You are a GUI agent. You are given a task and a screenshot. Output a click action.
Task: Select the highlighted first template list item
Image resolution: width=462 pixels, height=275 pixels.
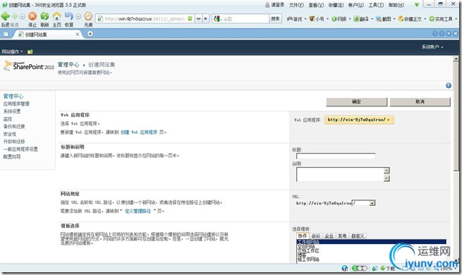click(x=371, y=242)
